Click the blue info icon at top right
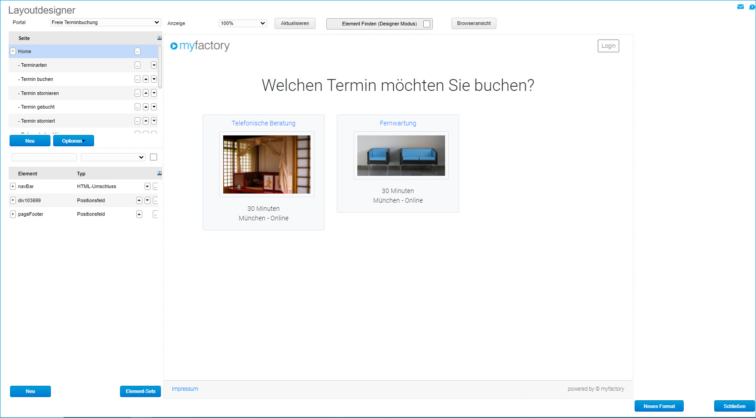Screen dimensions: 756x418 (752, 7)
